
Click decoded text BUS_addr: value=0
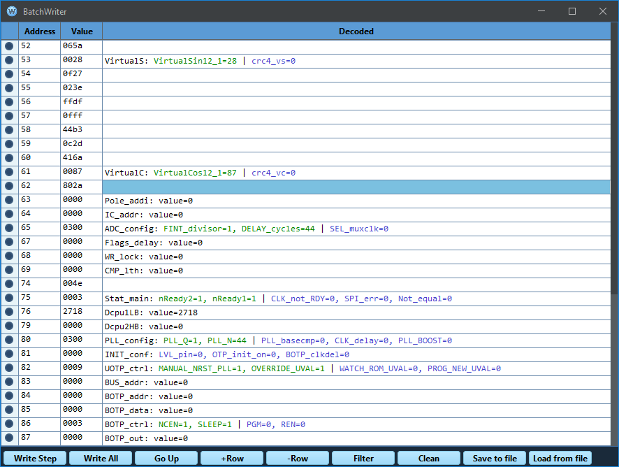(146, 382)
